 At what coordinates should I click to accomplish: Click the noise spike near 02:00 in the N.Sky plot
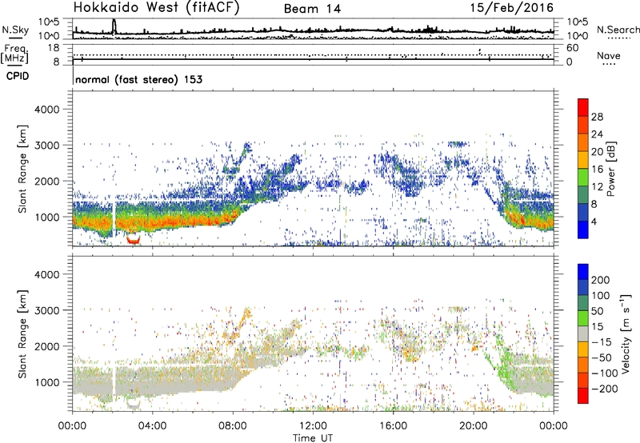pos(114,26)
